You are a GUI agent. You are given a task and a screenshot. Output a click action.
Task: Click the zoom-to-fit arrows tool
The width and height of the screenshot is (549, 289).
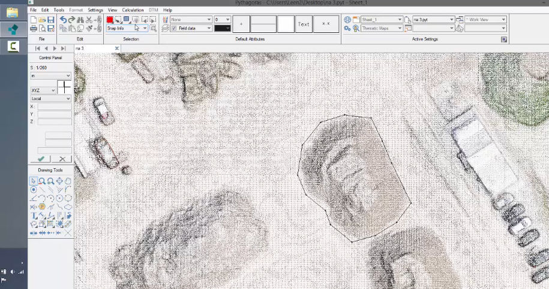pyautogui.click(x=59, y=181)
